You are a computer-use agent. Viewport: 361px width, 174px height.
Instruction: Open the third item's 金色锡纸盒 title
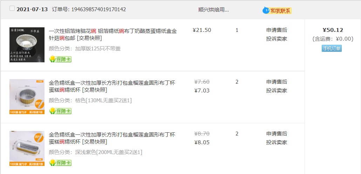click(112, 138)
